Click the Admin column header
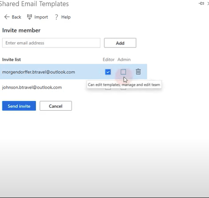The height and width of the screenshot is (198, 209). pyautogui.click(x=124, y=59)
